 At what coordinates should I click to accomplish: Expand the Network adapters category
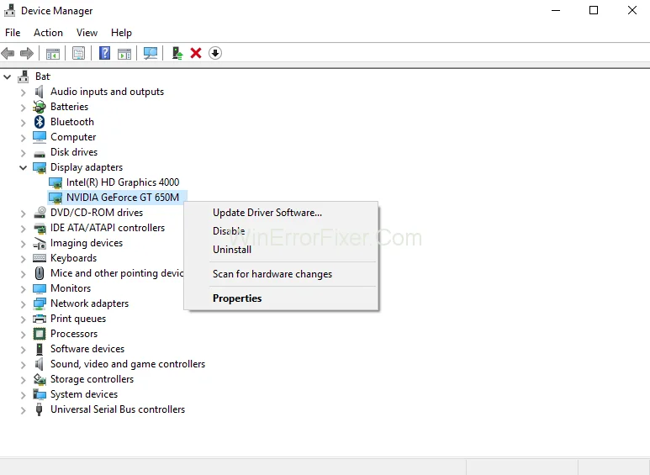24,303
